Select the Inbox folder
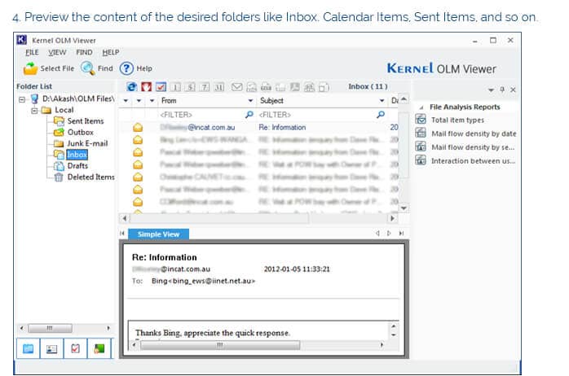The height and width of the screenshot is (376, 569). [77, 155]
